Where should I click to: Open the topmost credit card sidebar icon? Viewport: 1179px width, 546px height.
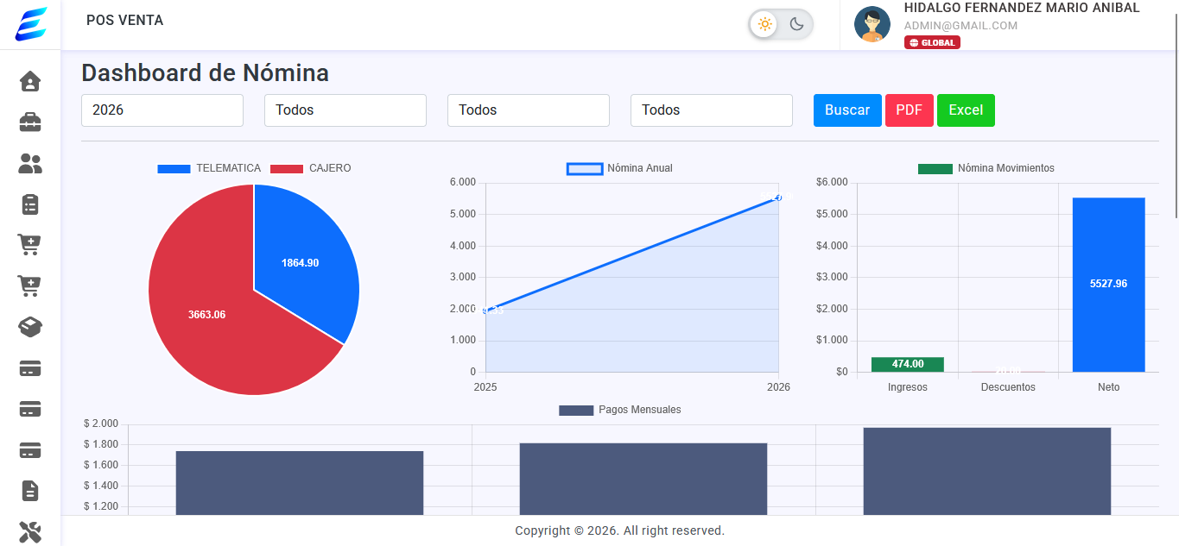(x=30, y=368)
